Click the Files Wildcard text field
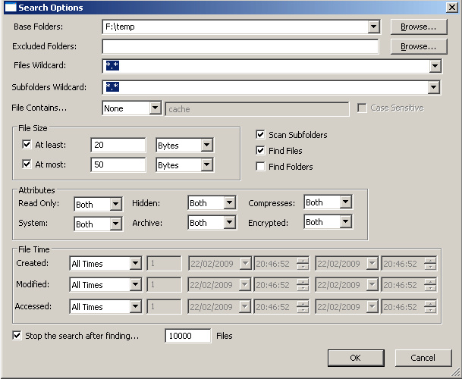 coord(266,66)
